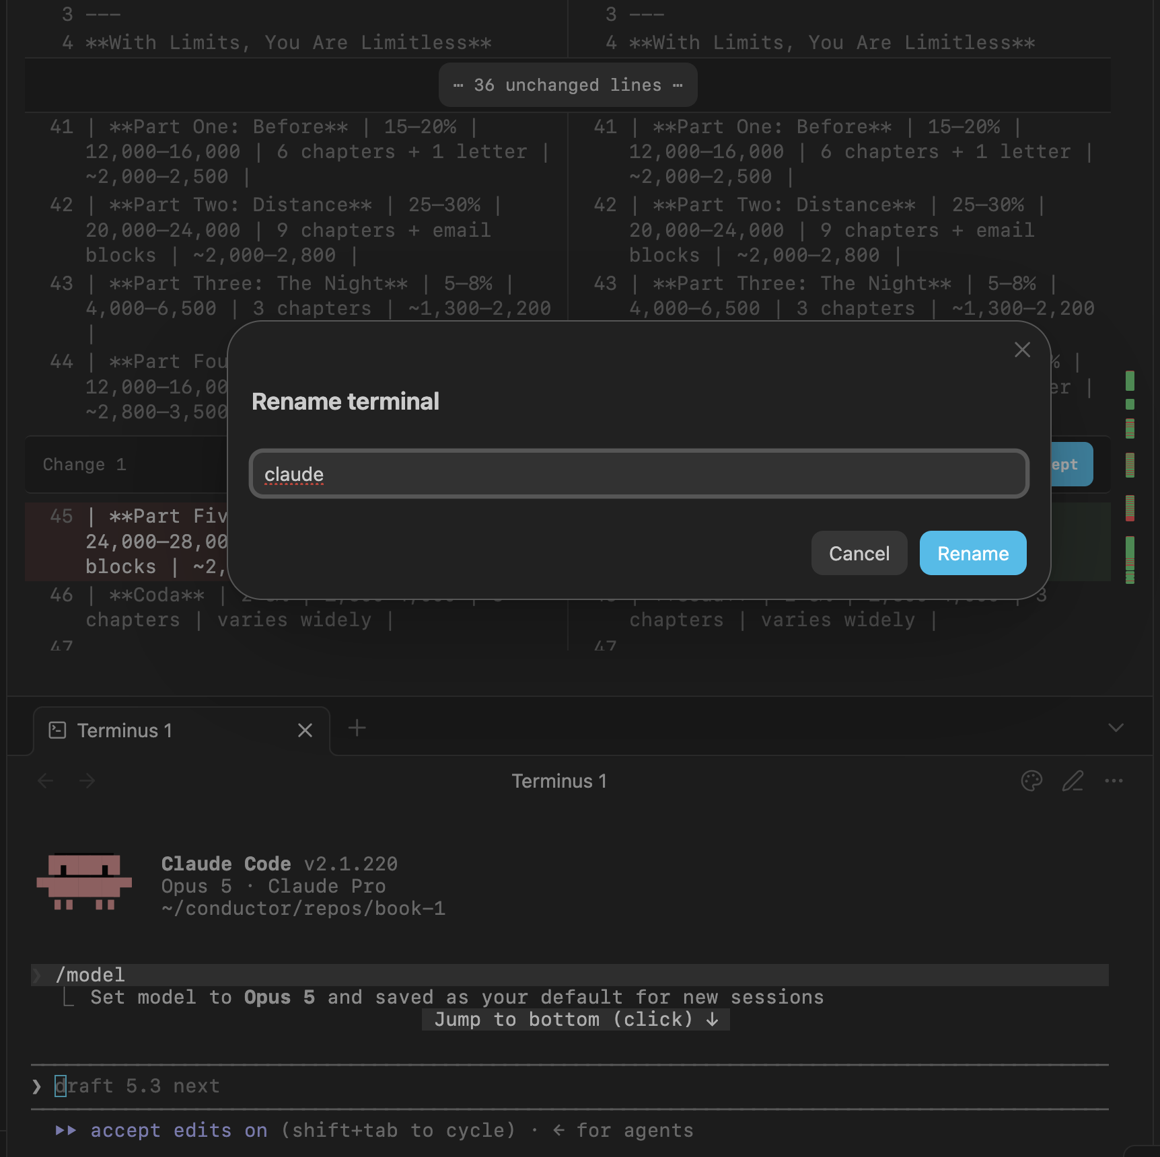The width and height of the screenshot is (1160, 1157).
Task: Click the terminal name input field
Action: [639, 474]
